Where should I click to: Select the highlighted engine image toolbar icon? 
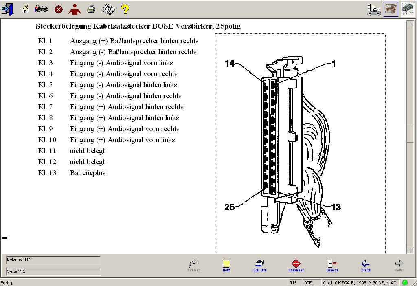coord(391,9)
